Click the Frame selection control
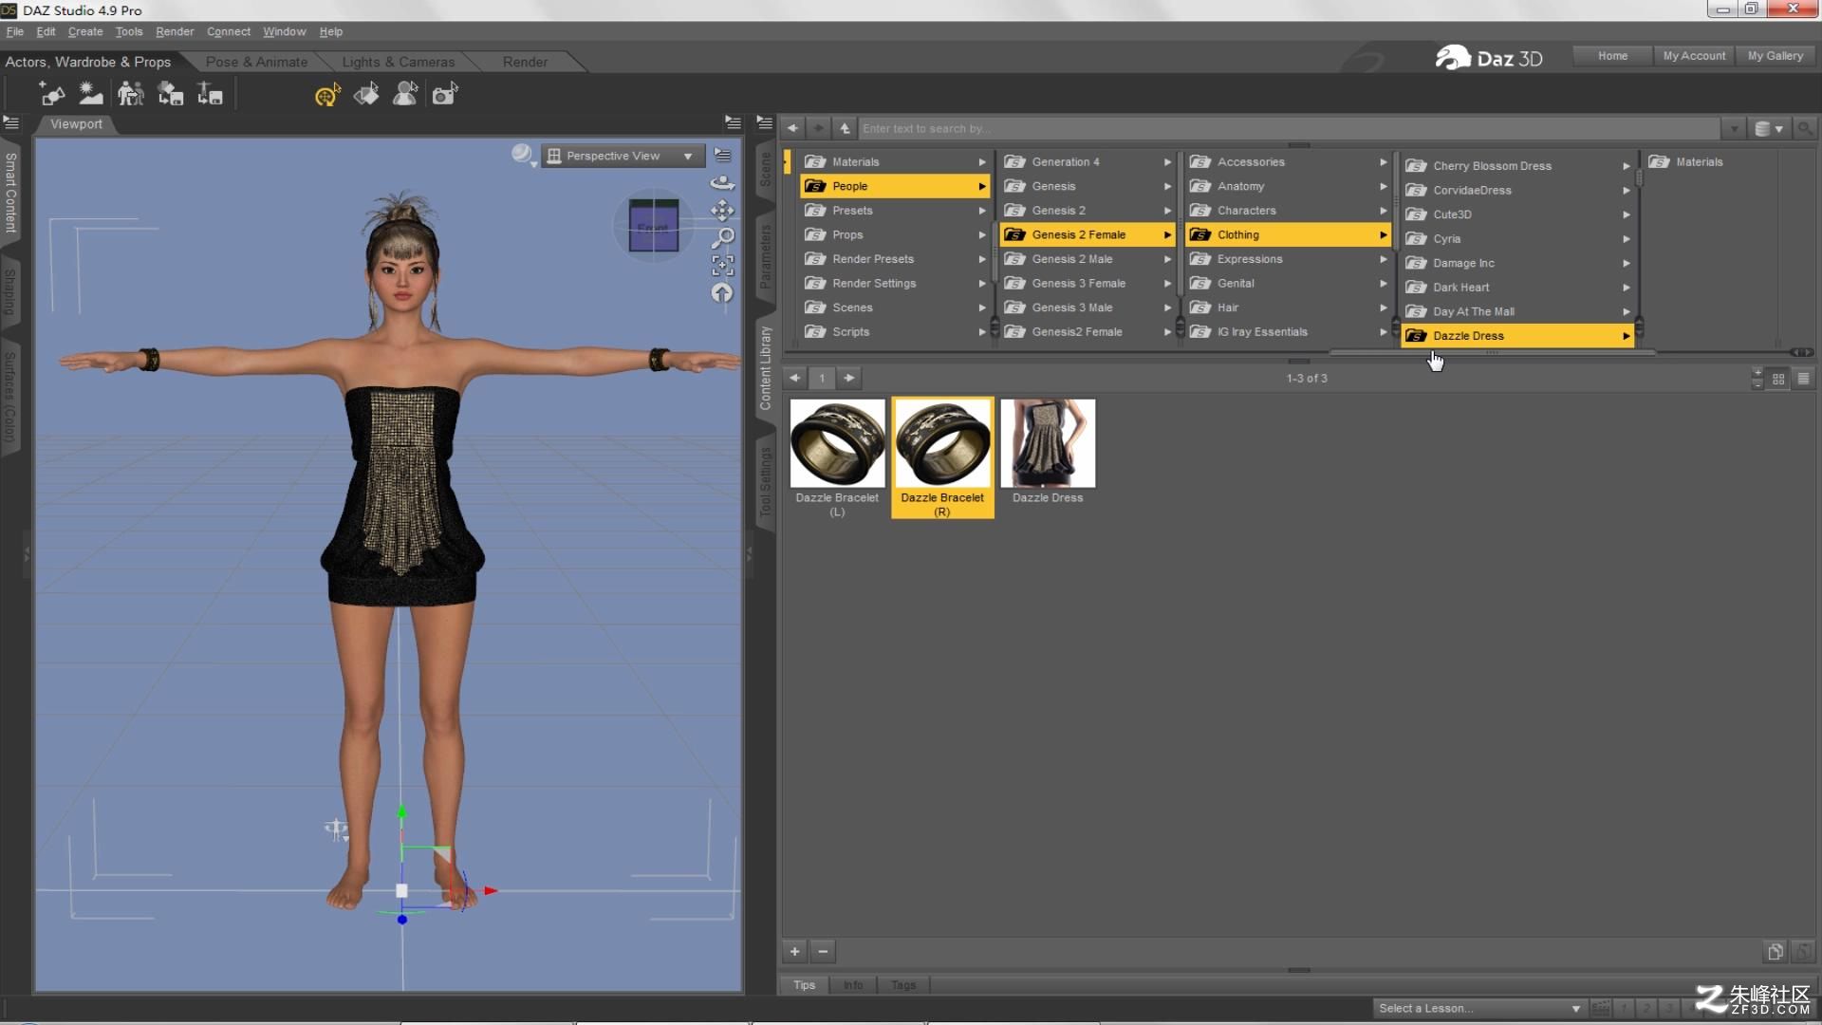Image resolution: width=1822 pixels, height=1025 pixels. click(723, 265)
